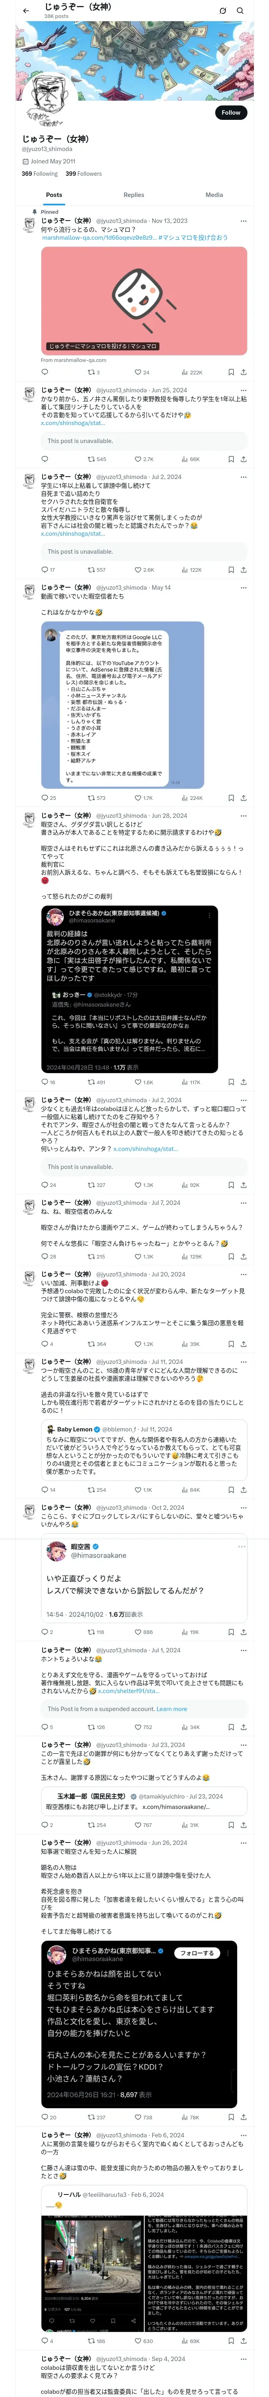Repost the pinned post with 3 reposts
This screenshot has height=2397, width=269.
coord(94,372)
